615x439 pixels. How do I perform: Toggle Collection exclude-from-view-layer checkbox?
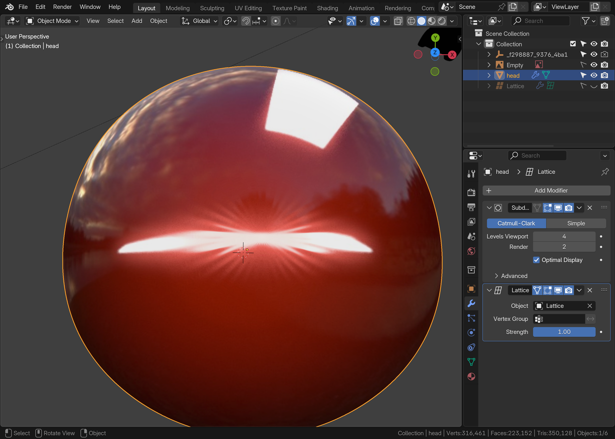click(x=573, y=44)
